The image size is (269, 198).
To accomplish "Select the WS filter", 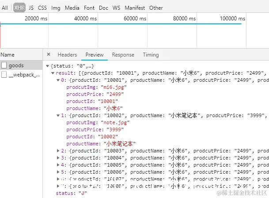I will (116, 8).
